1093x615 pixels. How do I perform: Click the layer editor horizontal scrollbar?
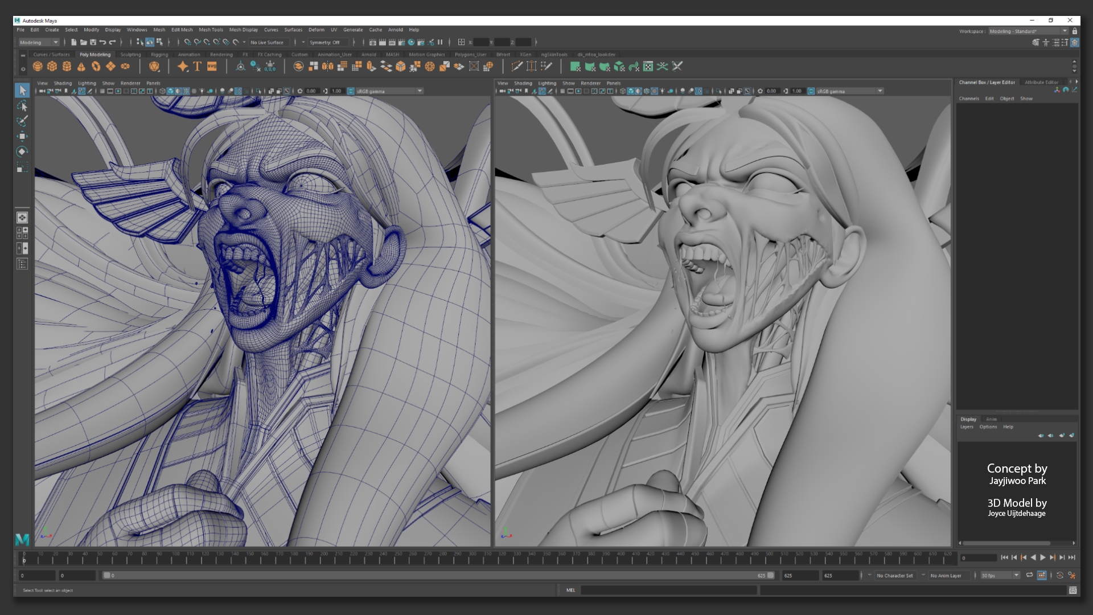click(1008, 543)
